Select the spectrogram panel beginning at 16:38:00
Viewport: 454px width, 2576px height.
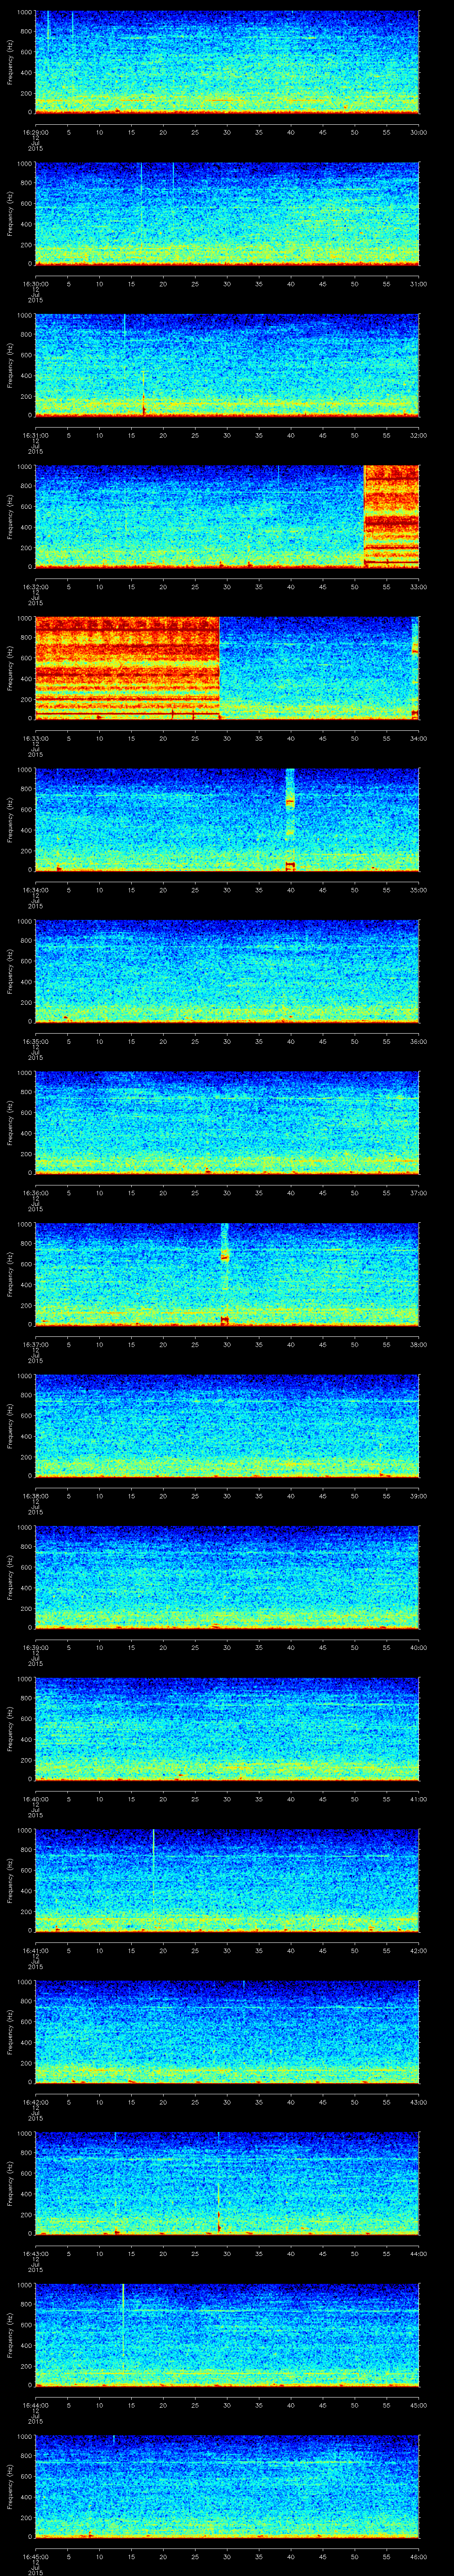click(227, 1425)
